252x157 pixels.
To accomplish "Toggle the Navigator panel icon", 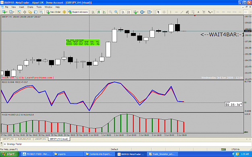I will [30, 12].
